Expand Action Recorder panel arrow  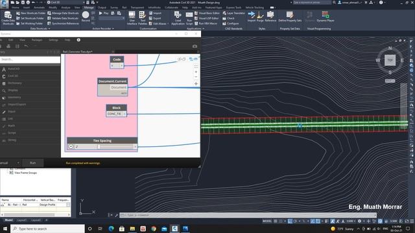pyautogui.click(x=113, y=28)
